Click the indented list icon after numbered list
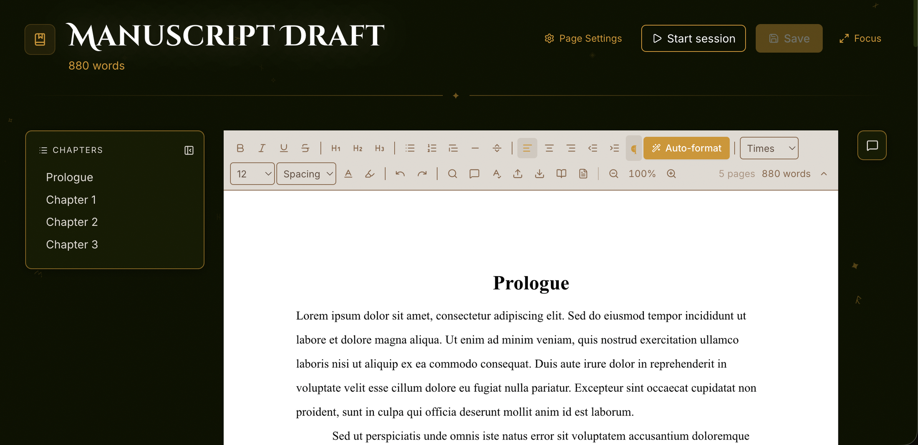Screen dimensions: 918x445 453,148
